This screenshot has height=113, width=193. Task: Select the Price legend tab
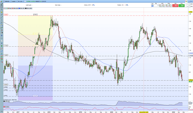pos(10,8)
